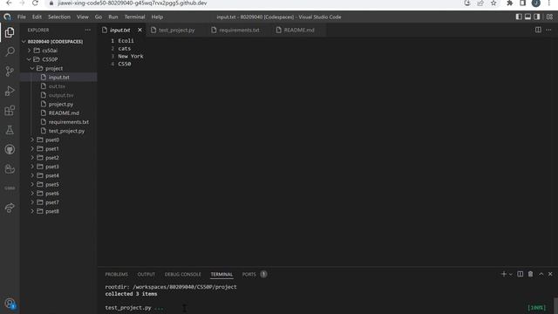558x314 pixels.
Task: Open the Extensions view
Action: pos(10,111)
